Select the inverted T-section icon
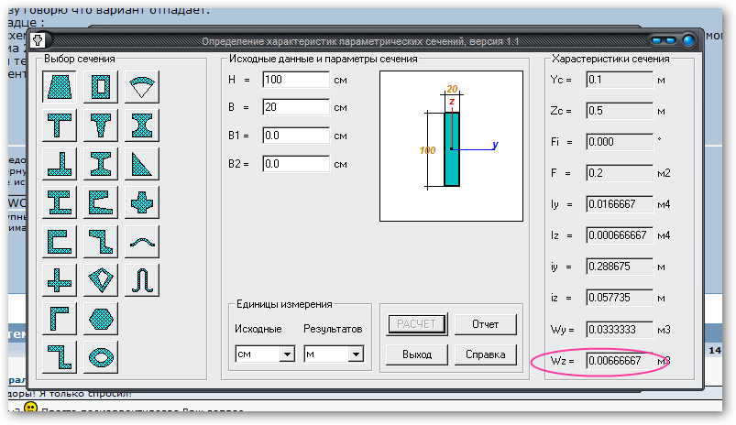 pos(61,164)
